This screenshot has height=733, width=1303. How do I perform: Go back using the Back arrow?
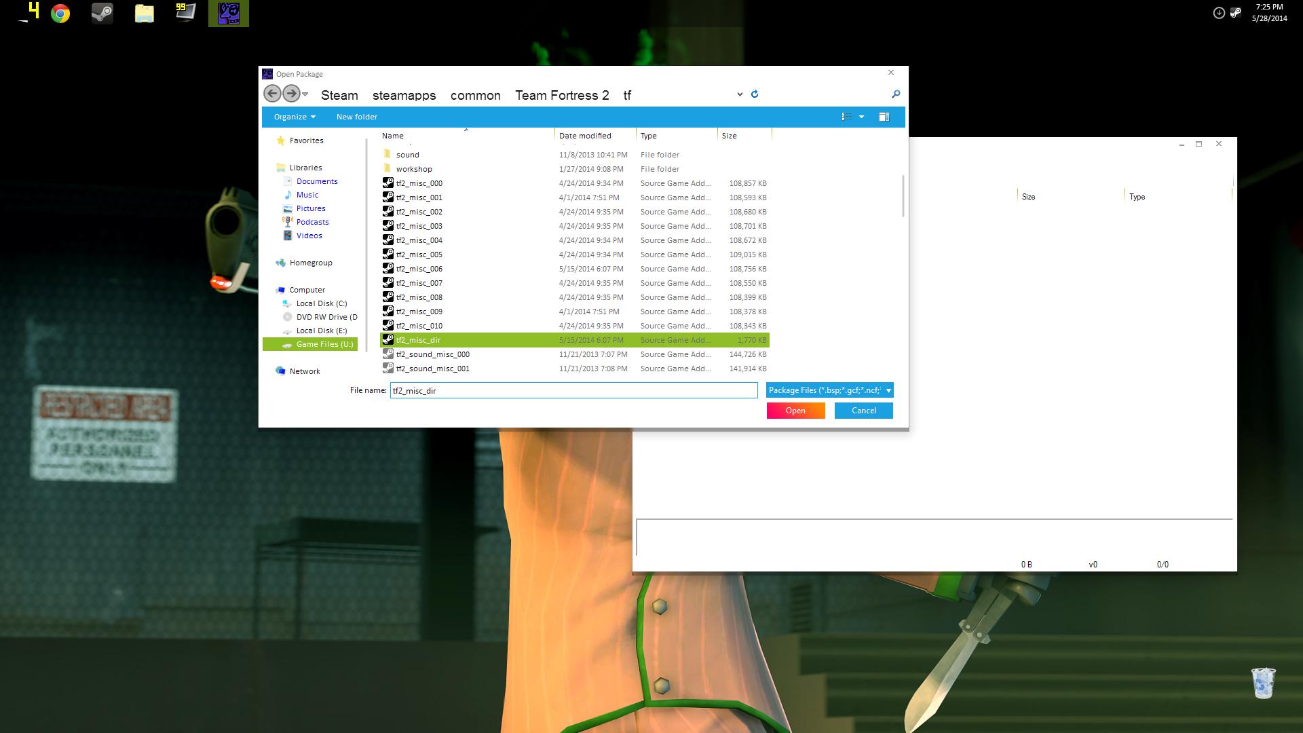click(272, 94)
